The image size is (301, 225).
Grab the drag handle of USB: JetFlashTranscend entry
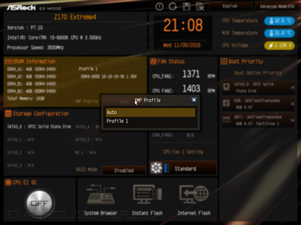point(292,104)
